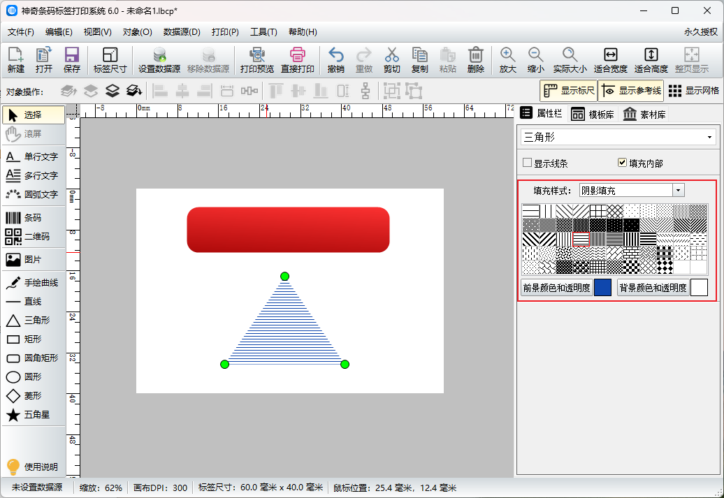Open 设置数据源 data source settings
This screenshot has height=498, width=724.
159,60
